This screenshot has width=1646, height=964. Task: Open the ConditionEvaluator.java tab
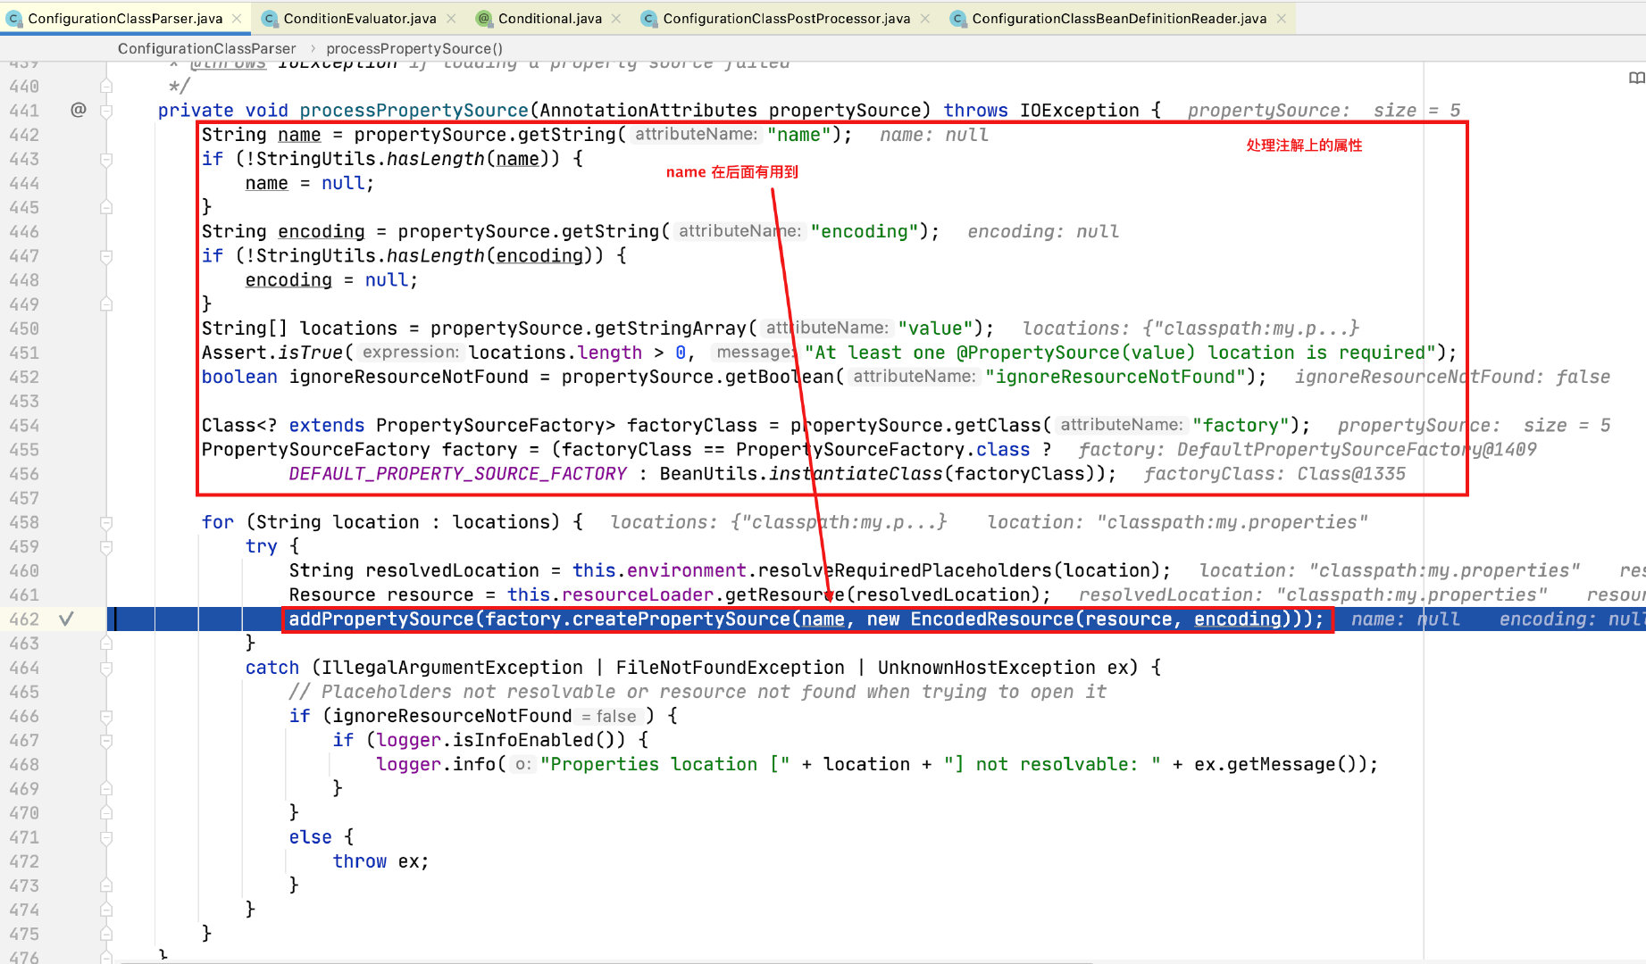coord(360,18)
